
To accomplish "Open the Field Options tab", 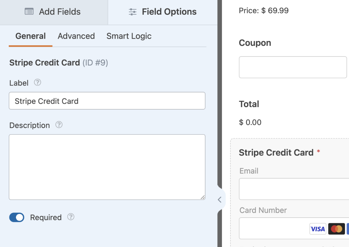I will [x=163, y=12].
